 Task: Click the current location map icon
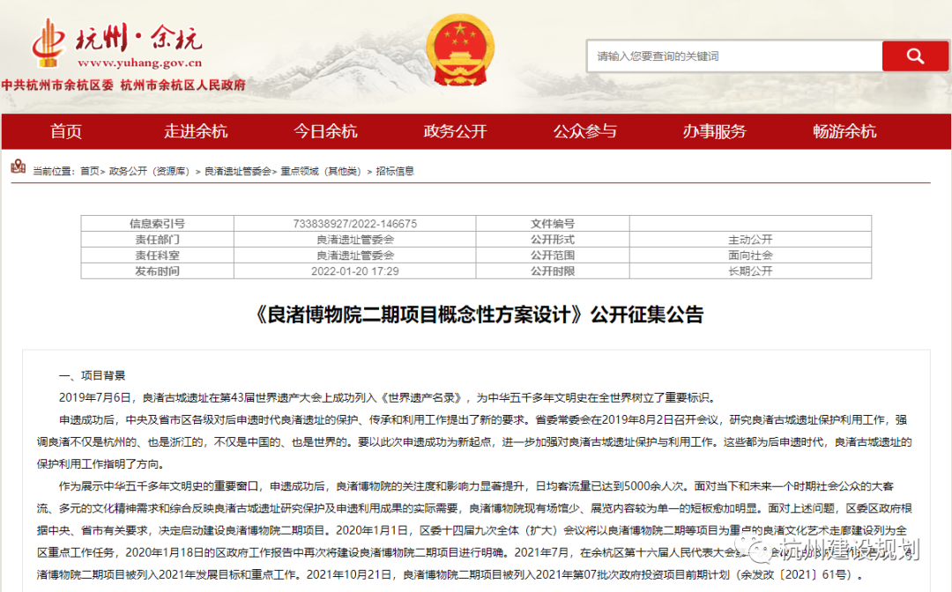point(19,166)
